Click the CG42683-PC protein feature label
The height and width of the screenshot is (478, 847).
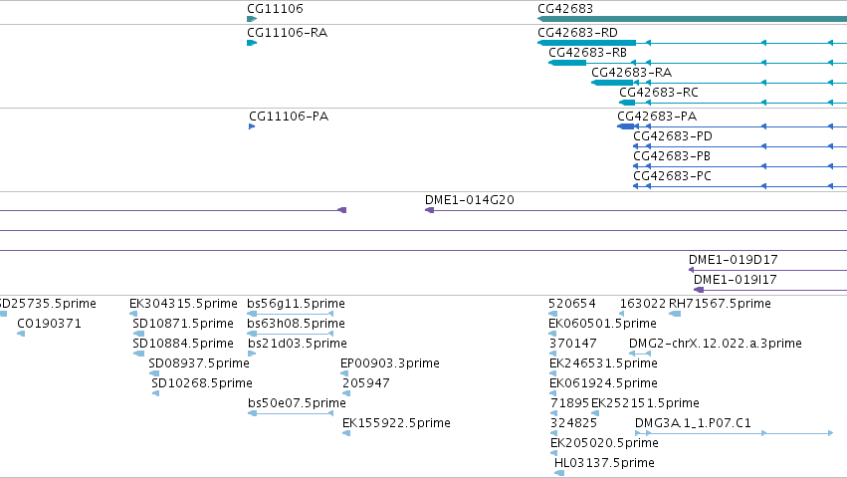click(672, 175)
